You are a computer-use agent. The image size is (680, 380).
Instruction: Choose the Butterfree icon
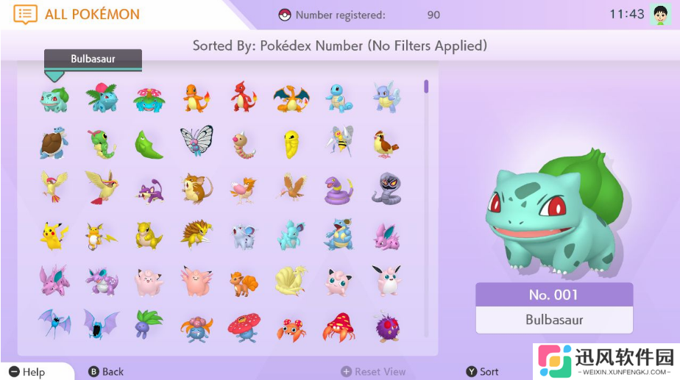click(x=197, y=140)
